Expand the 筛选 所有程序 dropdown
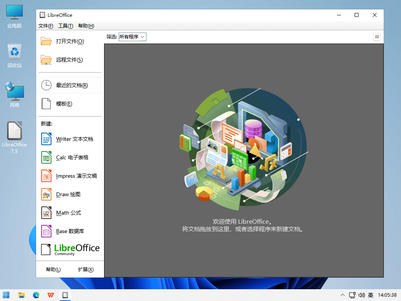This screenshot has height=301, width=401. tap(132, 37)
